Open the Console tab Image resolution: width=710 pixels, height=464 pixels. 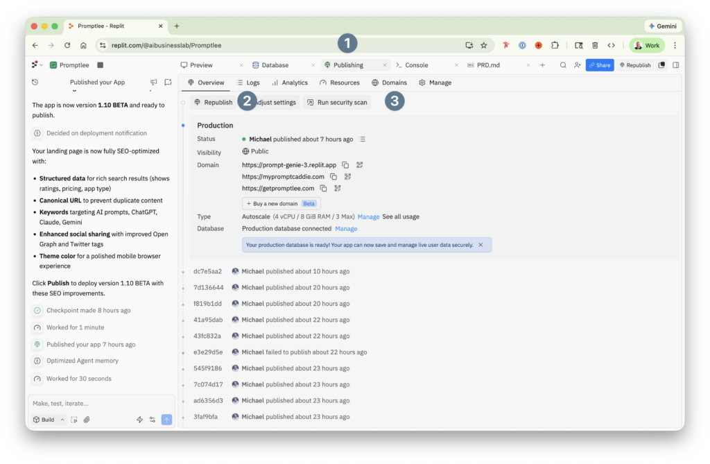[x=412, y=65]
